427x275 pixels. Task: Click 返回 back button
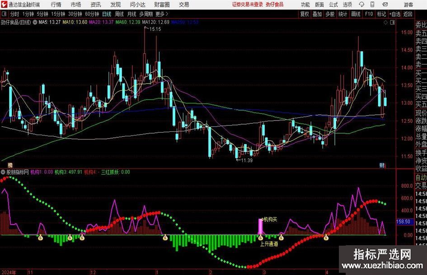[408, 14]
